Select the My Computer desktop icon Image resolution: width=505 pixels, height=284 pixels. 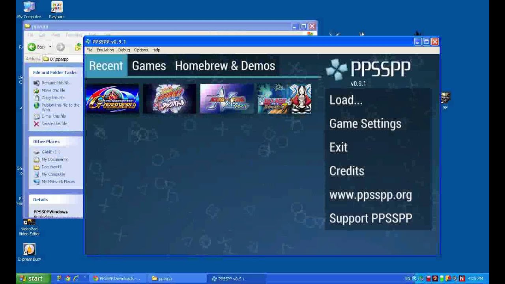click(x=29, y=10)
